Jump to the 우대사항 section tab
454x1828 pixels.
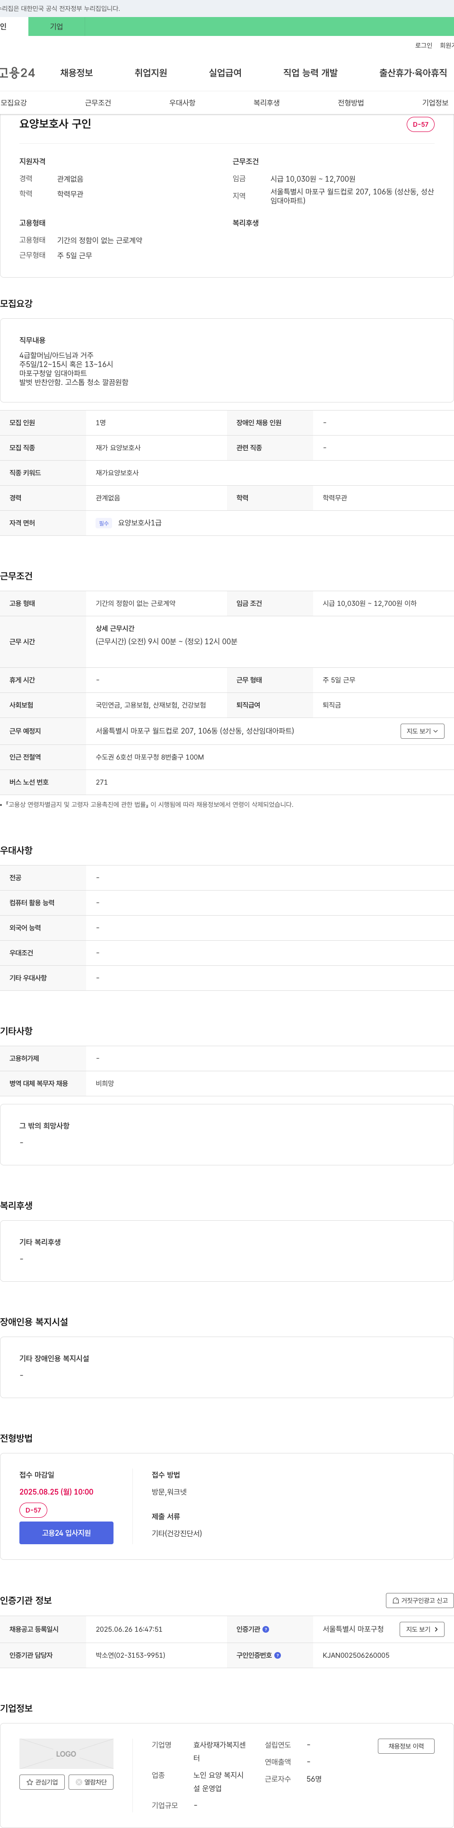click(183, 103)
